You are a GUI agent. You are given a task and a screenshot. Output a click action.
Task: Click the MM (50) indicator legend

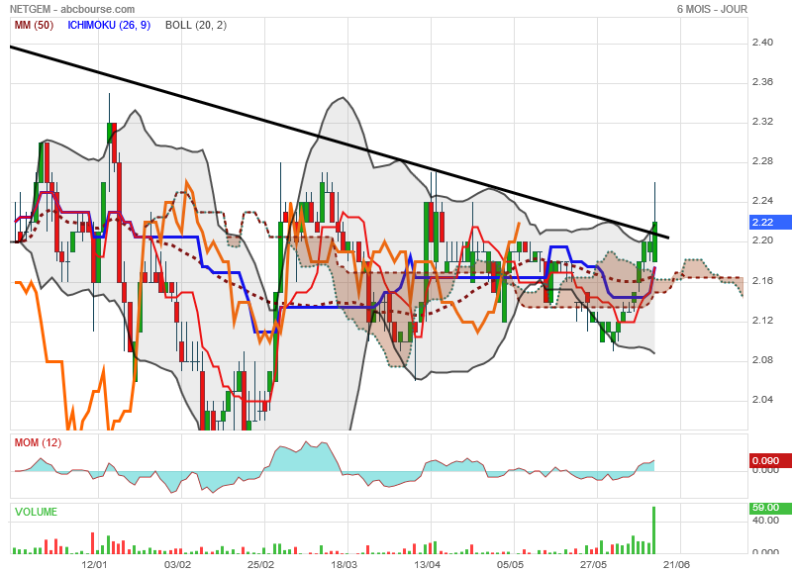point(34,25)
